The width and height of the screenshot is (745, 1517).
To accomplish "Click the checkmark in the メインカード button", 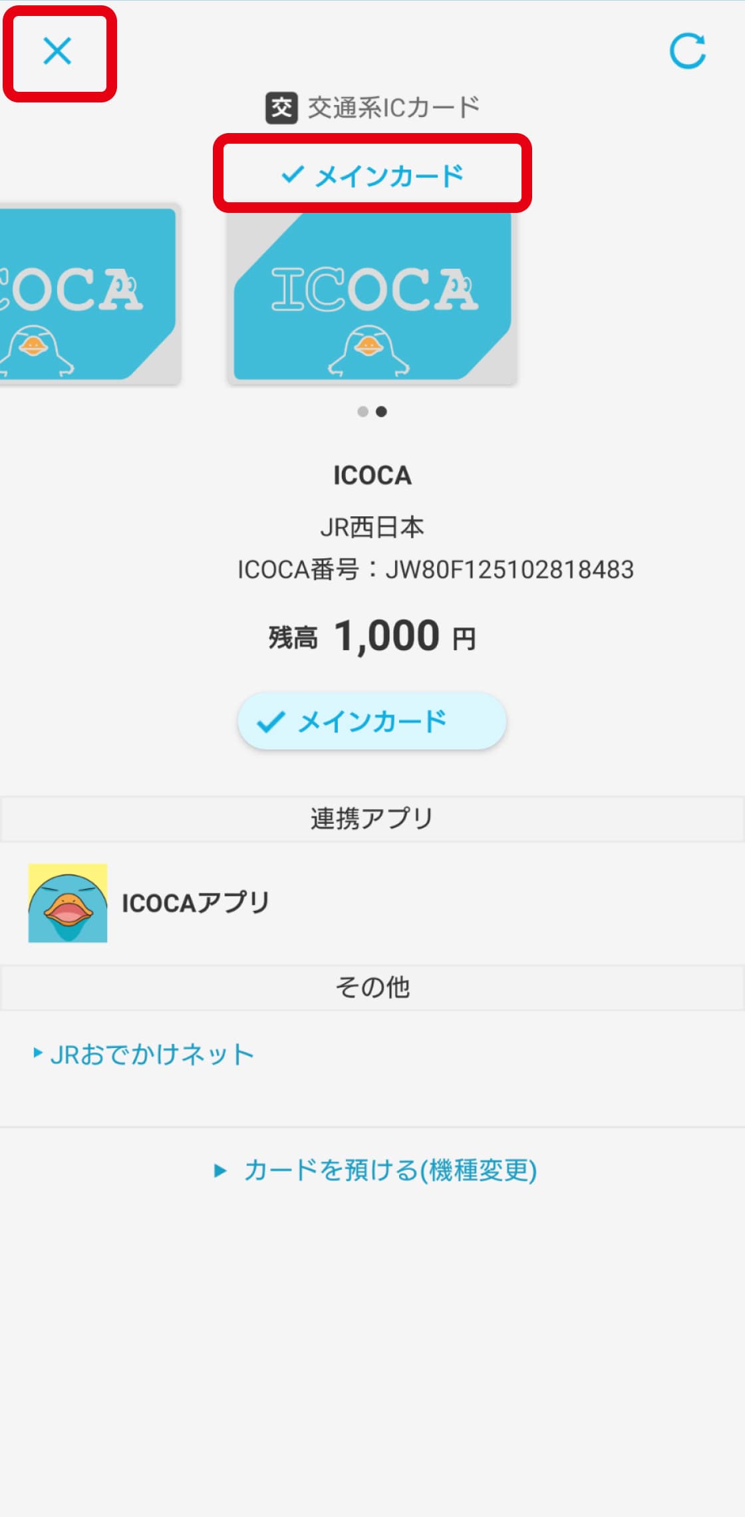I will tap(271, 722).
